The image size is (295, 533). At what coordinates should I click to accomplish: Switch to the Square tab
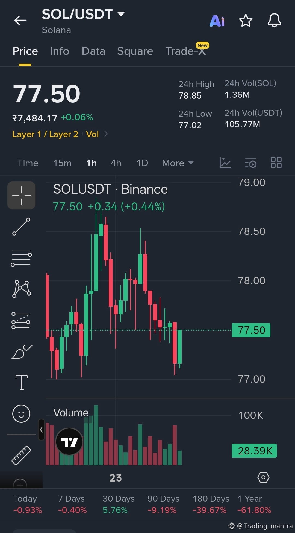point(135,51)
